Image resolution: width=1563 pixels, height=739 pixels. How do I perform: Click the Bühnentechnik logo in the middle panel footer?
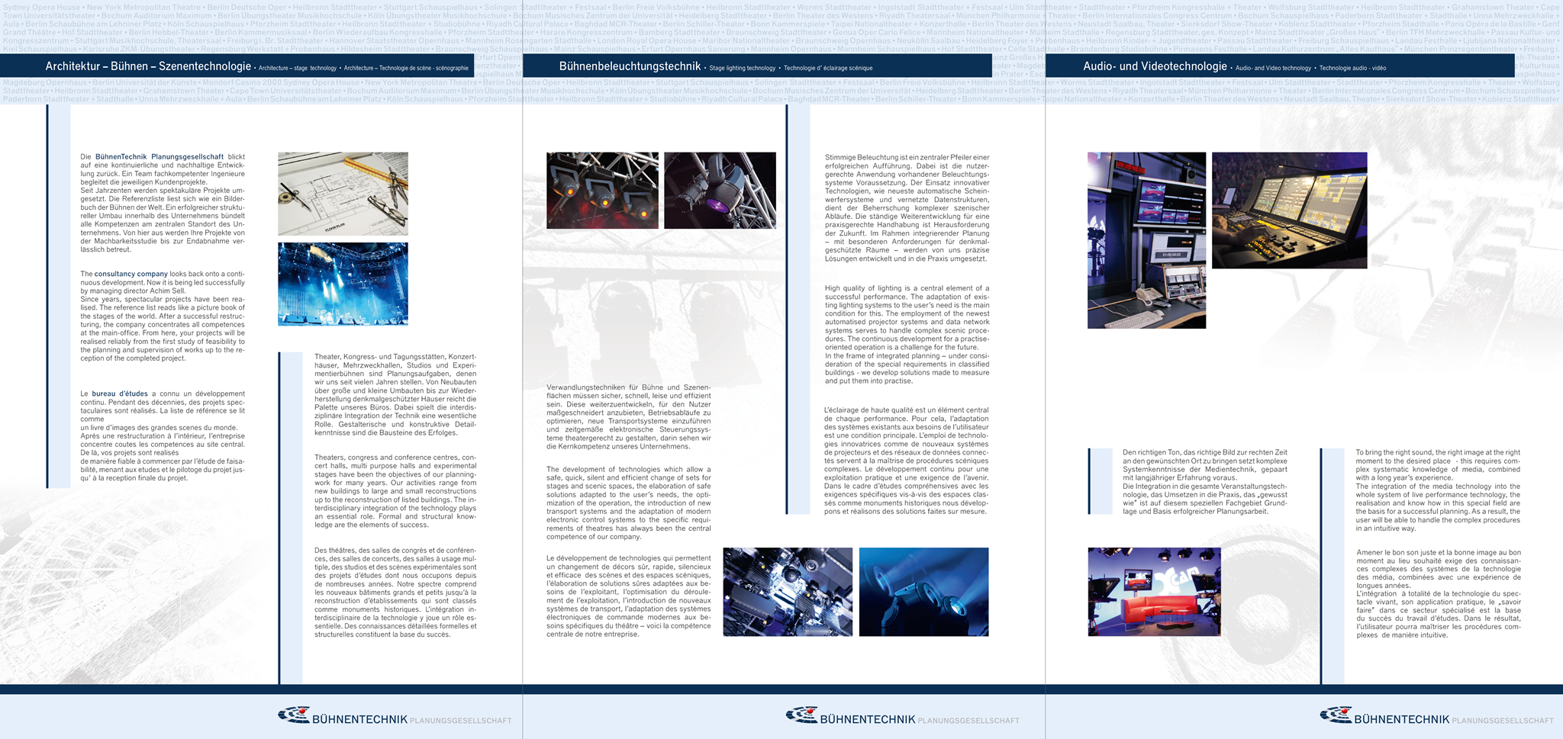tap(901, 717)
